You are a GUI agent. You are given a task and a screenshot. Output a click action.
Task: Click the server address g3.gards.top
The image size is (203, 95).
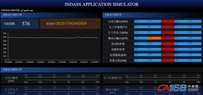pos(27,10)
